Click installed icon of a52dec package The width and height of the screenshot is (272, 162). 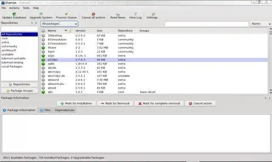click(x=43, y=60)
